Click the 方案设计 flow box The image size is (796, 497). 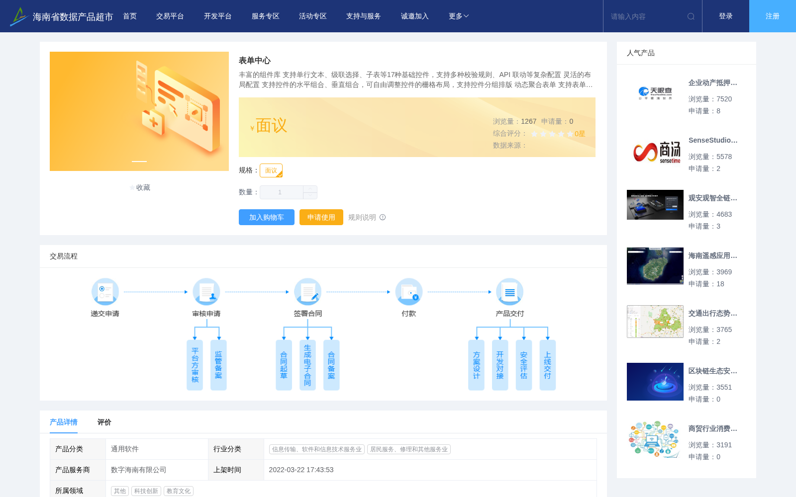point(477,365)
